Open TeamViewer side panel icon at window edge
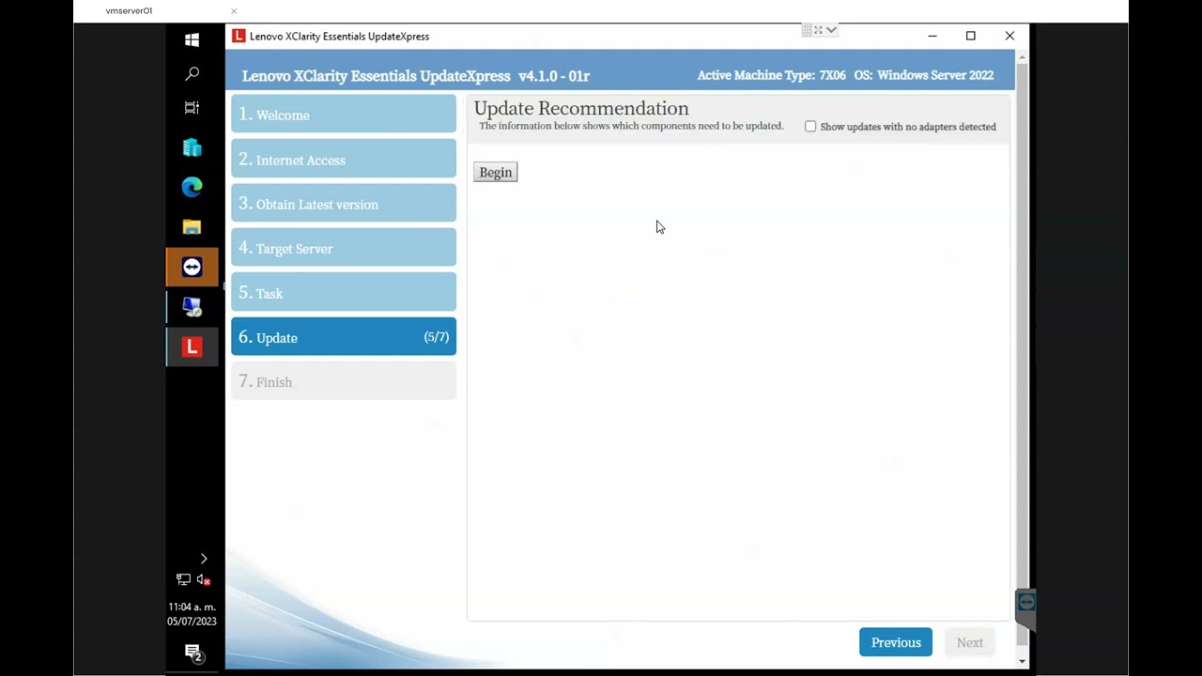Screen dimensions: 1202x676 pos(1026,602)
